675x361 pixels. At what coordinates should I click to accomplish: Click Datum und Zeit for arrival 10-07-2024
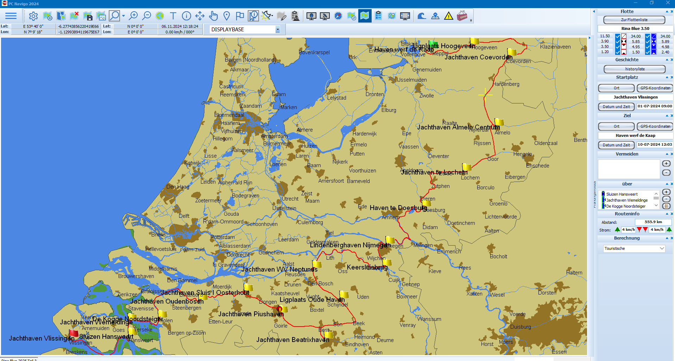(616, 145)
